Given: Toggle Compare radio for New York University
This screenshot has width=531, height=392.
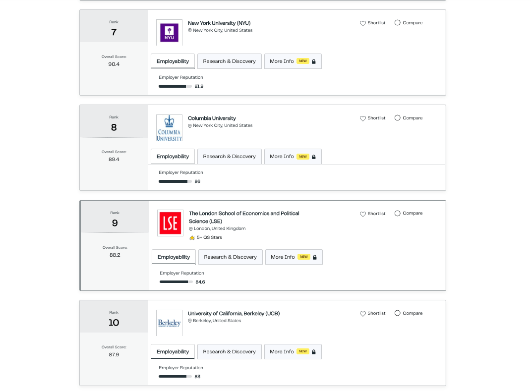Looking at the screenshot, I should [x=398, y=23].
